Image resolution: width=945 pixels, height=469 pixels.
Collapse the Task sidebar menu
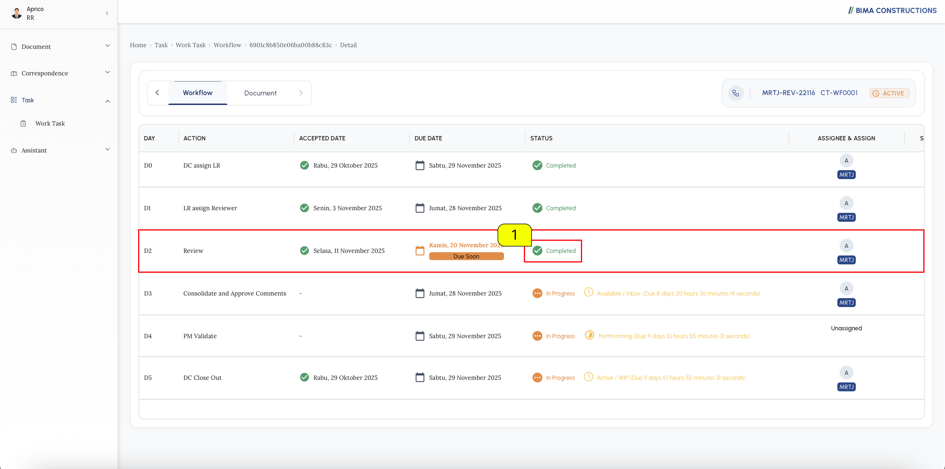(x=108, y=101)
